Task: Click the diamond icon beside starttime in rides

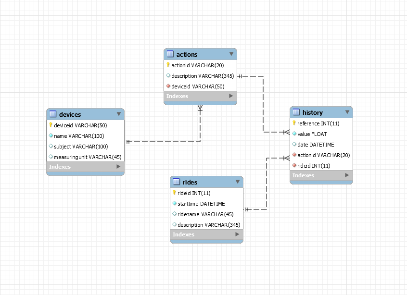Action: 174,203
